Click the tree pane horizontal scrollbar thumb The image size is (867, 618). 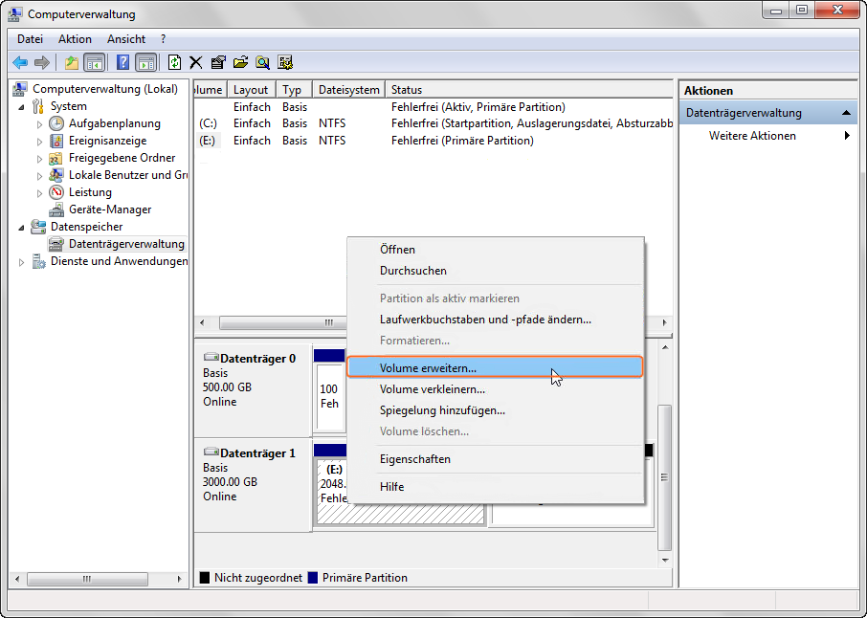[x=86, y=580]
